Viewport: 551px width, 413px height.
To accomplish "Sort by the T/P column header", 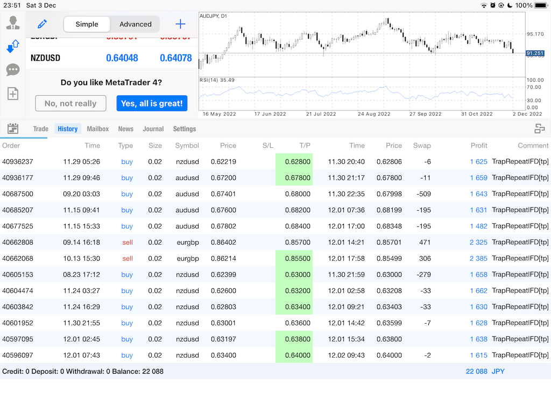I will click(x=305, y=145).
